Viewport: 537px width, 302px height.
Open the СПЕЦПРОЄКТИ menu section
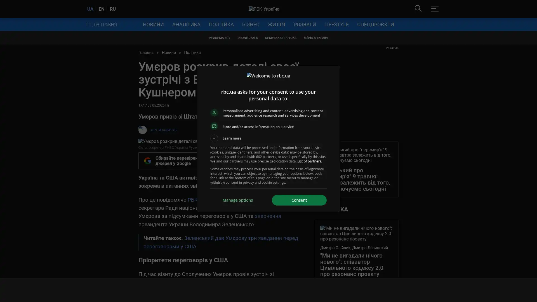pos(376,25)
